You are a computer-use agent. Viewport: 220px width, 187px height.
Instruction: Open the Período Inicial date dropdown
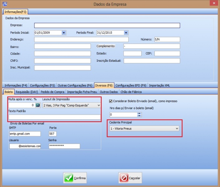click(x=64, y=32)
